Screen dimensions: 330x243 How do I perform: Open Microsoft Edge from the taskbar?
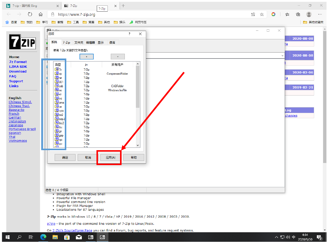(x=43, y=237)
